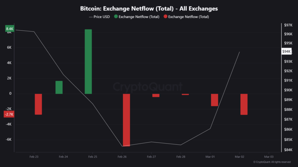The image size is (298, 167).
Task: Click the CryptoQuant copyright notice
Action: 272,162
